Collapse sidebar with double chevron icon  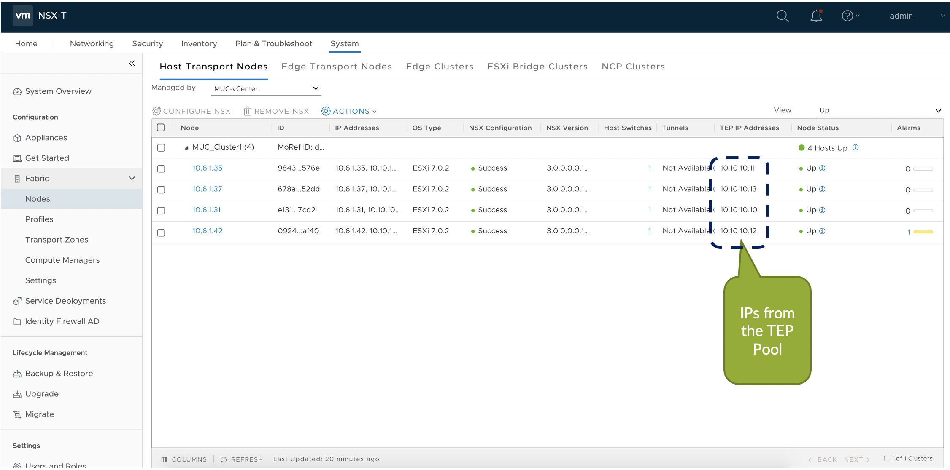(132, 63)
